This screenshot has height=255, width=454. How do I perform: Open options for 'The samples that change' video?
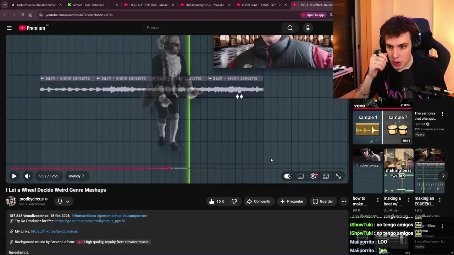click(x=442, y=114)
